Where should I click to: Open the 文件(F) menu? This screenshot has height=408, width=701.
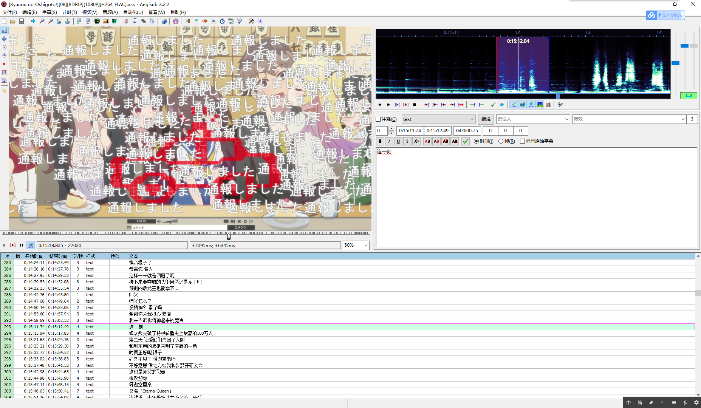[10, 12]
